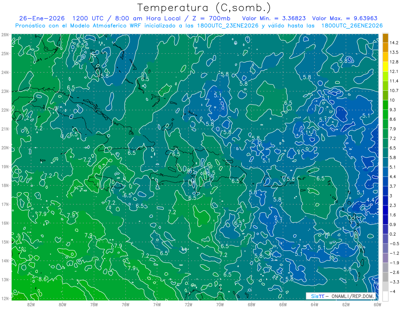The width and height of the screenshot is (401, 309).
Task: Click the white colorbar band below -4
Action: coord(385,296)
